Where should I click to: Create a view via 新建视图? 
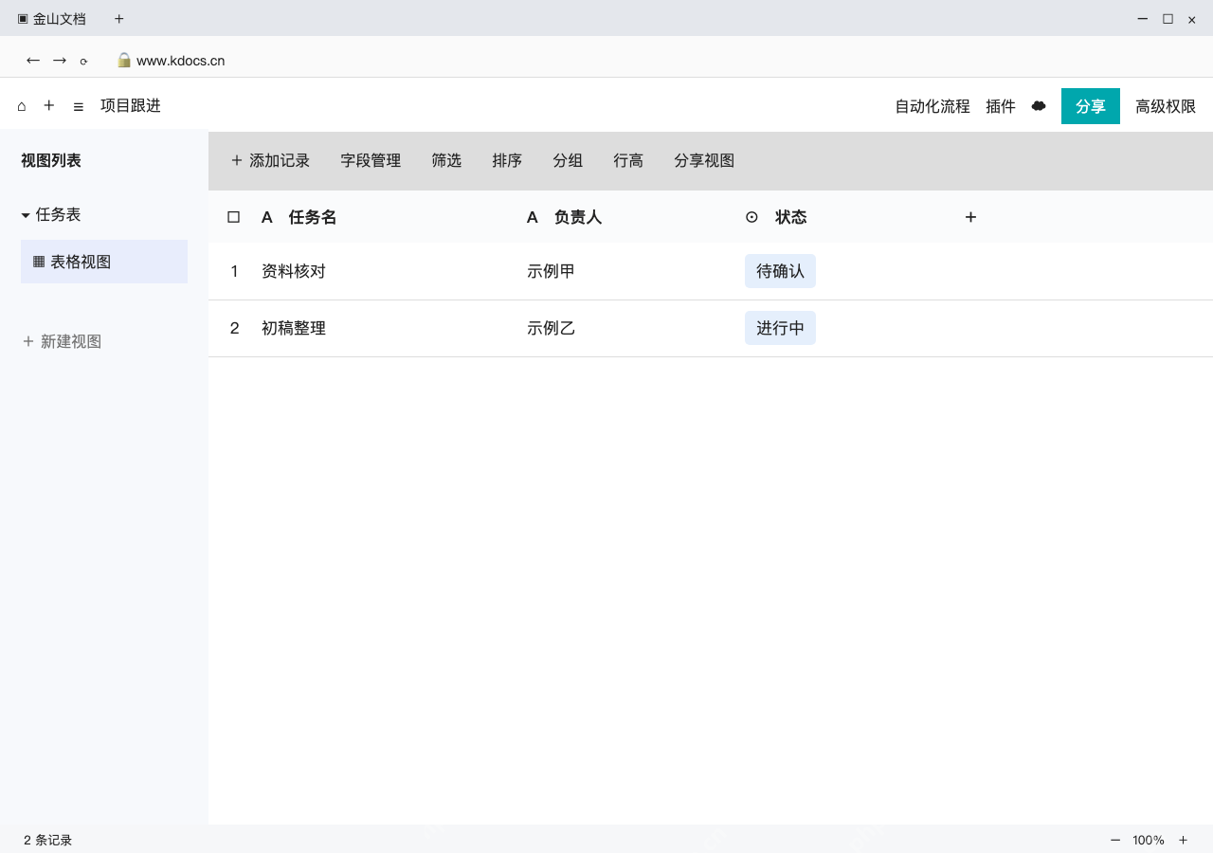(62, 341)
